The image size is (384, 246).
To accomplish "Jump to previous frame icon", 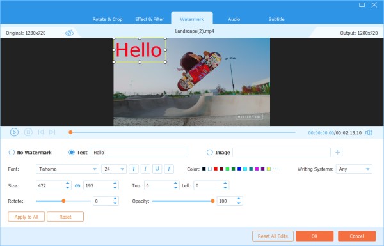I will tap(41, 132).
